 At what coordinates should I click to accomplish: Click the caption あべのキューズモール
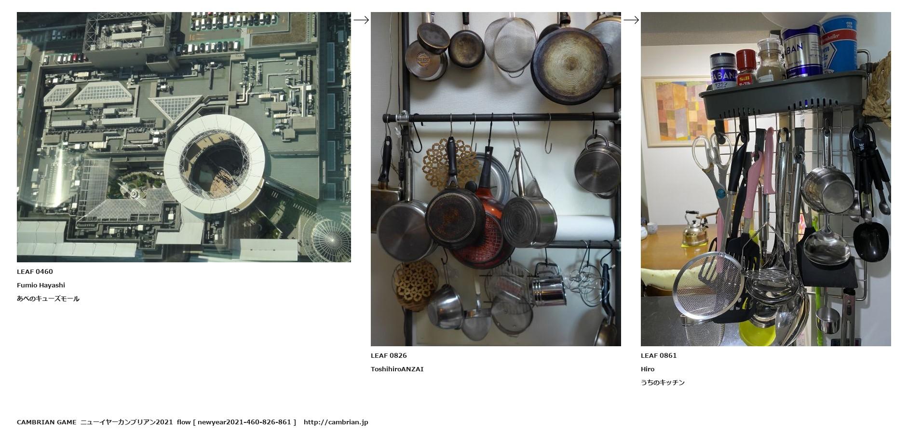48,298
